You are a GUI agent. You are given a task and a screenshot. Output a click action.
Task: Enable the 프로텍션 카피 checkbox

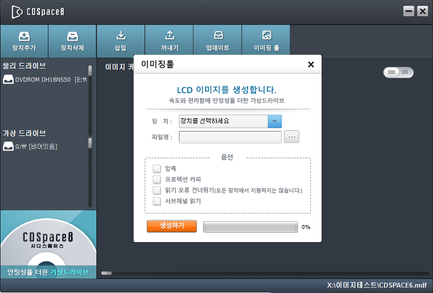(157, 179)
